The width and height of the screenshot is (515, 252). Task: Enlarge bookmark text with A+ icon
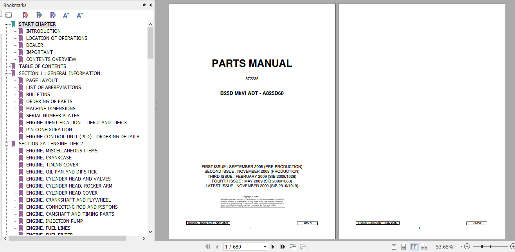[66, 15]
